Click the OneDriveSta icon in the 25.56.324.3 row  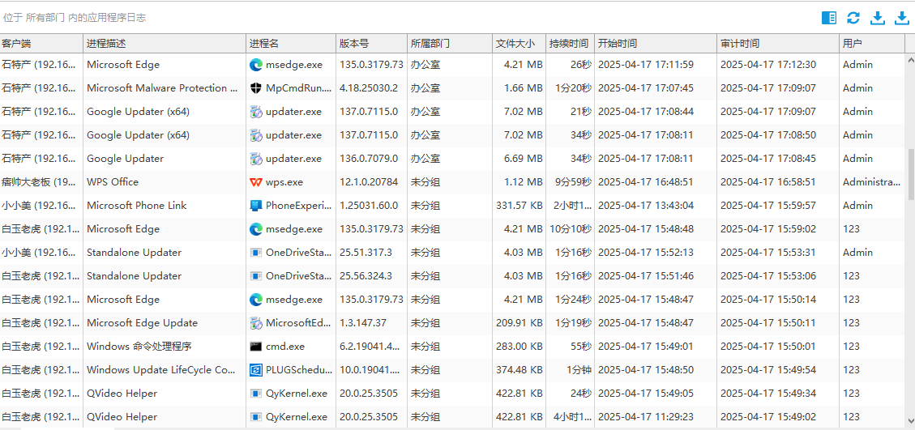click(255, 276)
